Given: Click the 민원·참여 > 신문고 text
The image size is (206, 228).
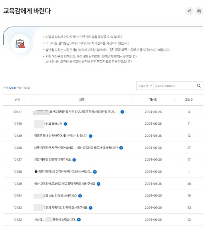Looking at the screenshot, I should pos(127,49).
